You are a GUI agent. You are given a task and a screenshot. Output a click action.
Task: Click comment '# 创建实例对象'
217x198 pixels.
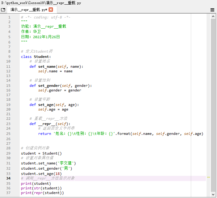coord(35,148)
